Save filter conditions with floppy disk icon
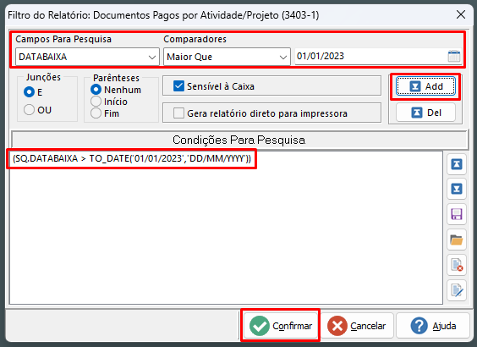The width and height of the screenshot is (477, 347). tap(457, 214)
